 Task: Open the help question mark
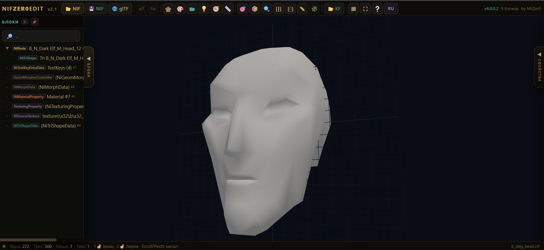pyautogui.click(x=377, y=9)
